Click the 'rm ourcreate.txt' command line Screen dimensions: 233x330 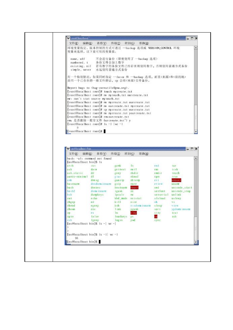98,117
